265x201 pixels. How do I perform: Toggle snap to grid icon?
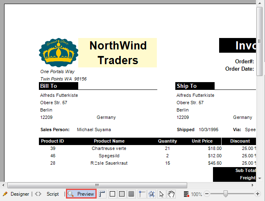click(x=152, y=194)
